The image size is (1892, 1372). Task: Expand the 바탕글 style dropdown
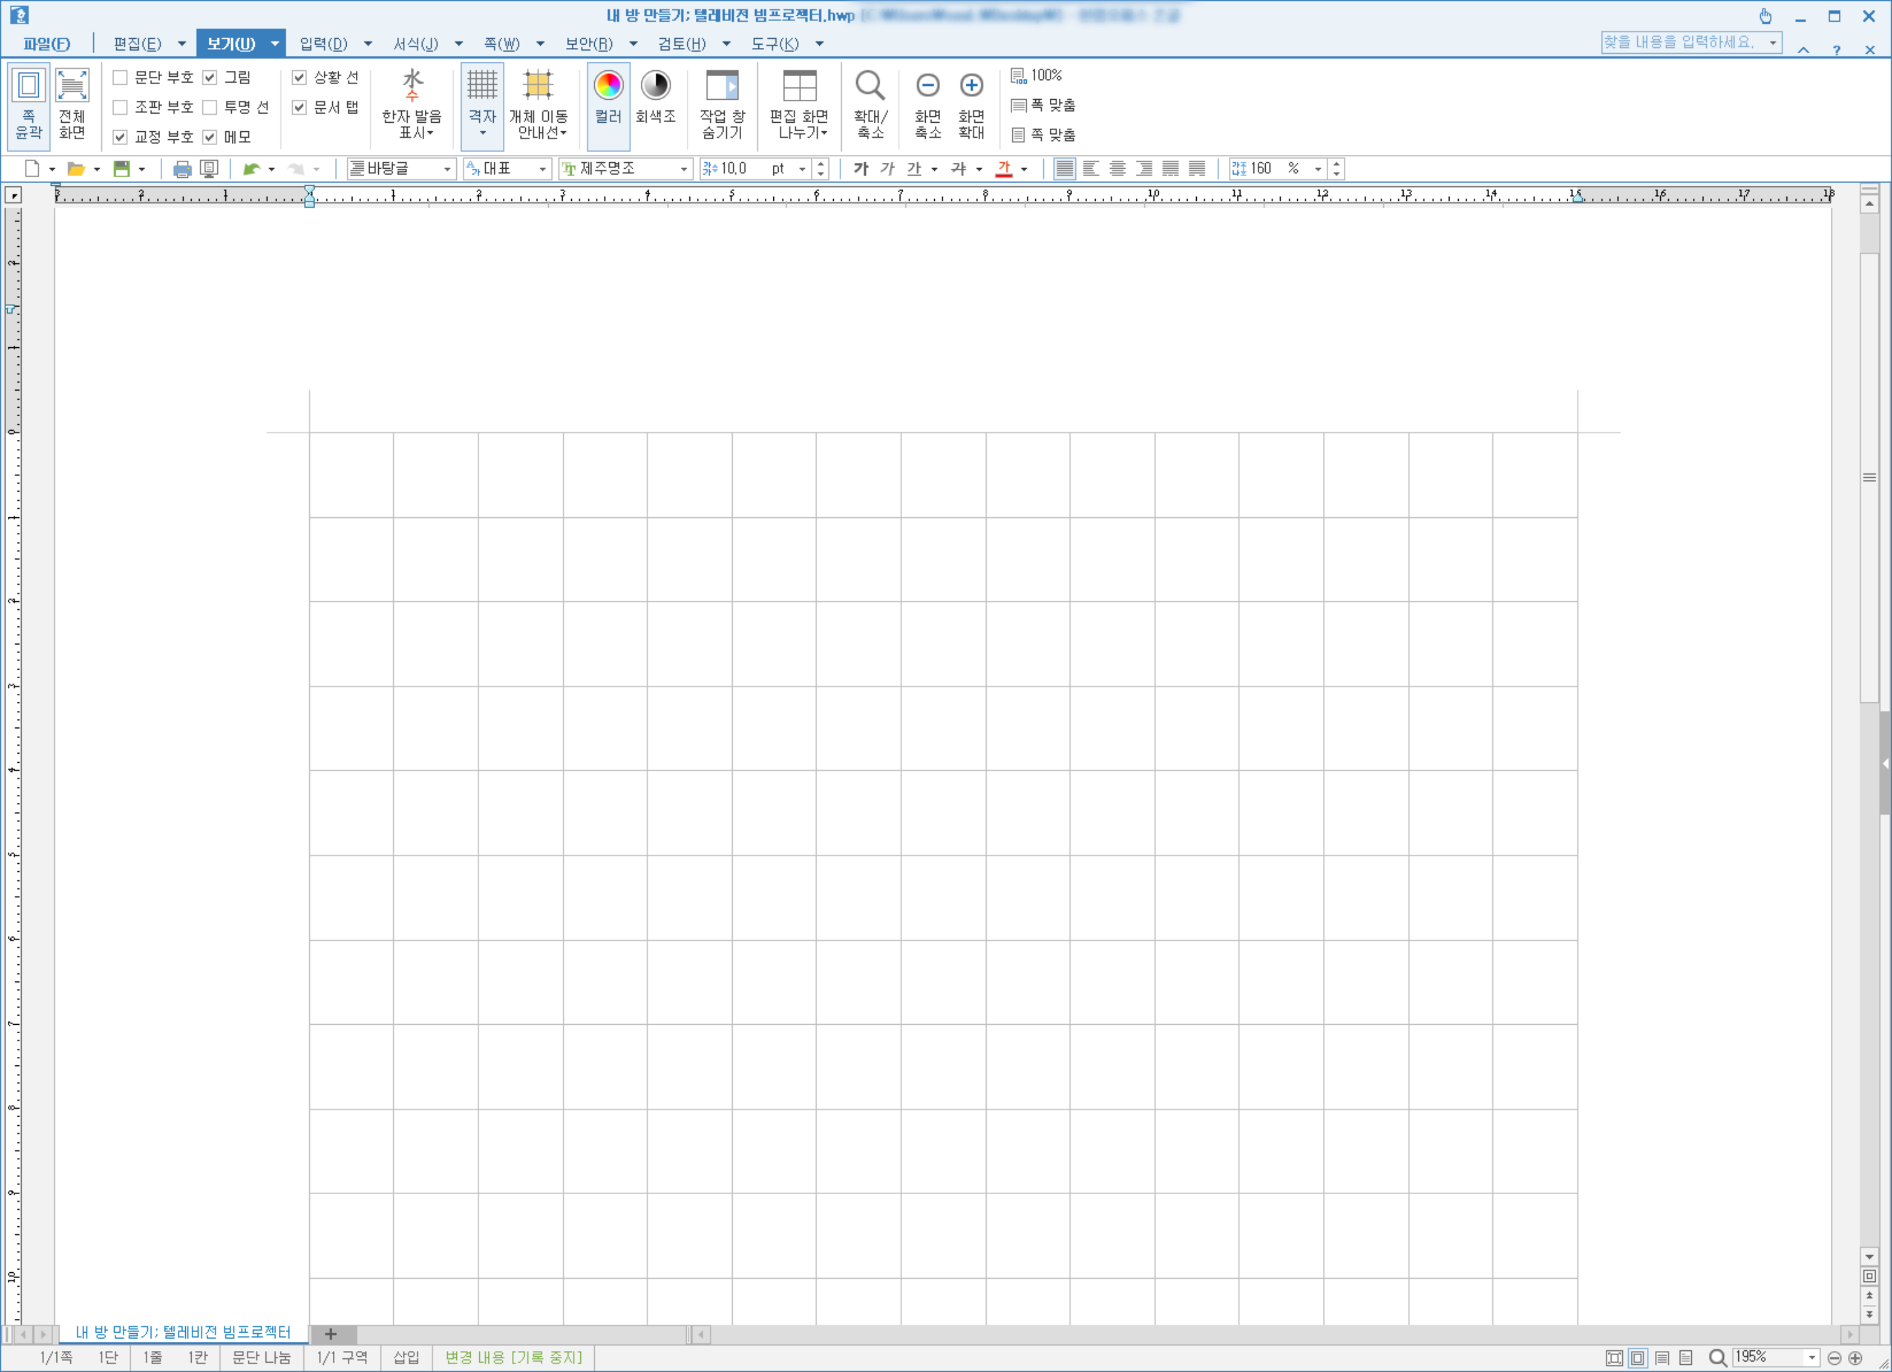coord(447,169)
